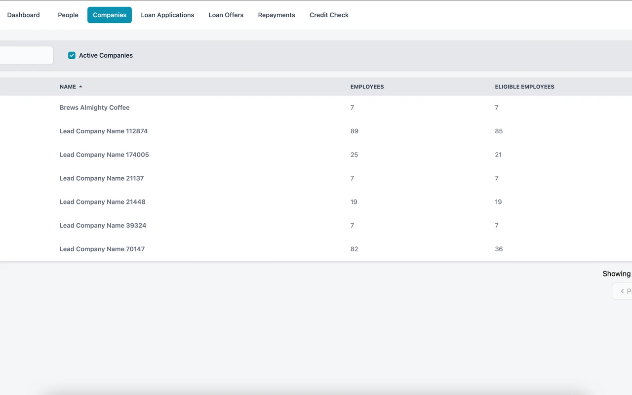
Task: Switch to the People tab
Action: 68,15
